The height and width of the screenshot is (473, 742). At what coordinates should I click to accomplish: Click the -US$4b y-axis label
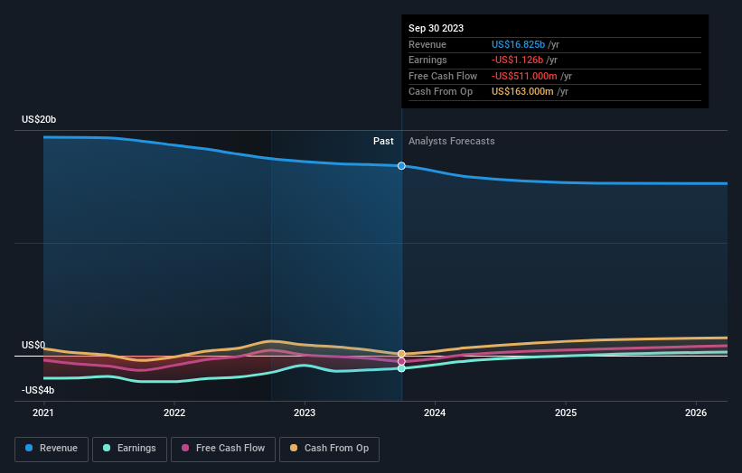(x=38, y=390)
